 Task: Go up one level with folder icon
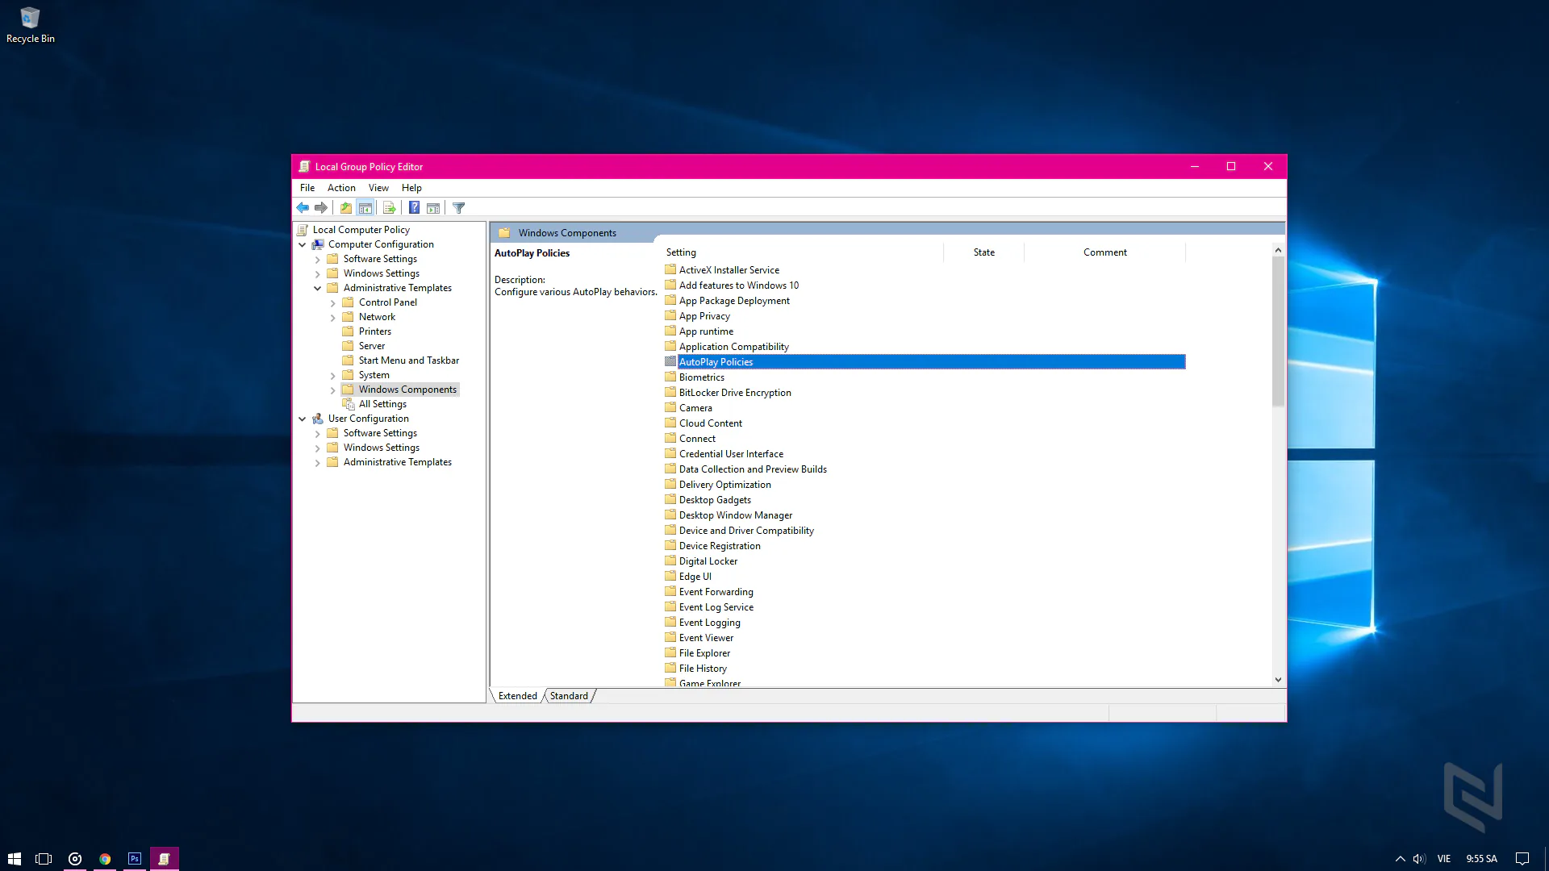(345, 208)
